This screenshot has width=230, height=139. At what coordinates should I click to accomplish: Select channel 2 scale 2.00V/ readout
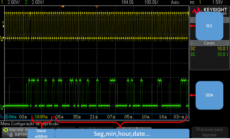click(x=38, y=2)
